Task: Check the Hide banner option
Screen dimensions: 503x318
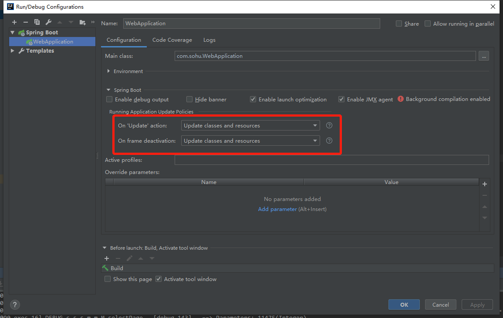Action: pyautogui.click(x=189, y=99)
